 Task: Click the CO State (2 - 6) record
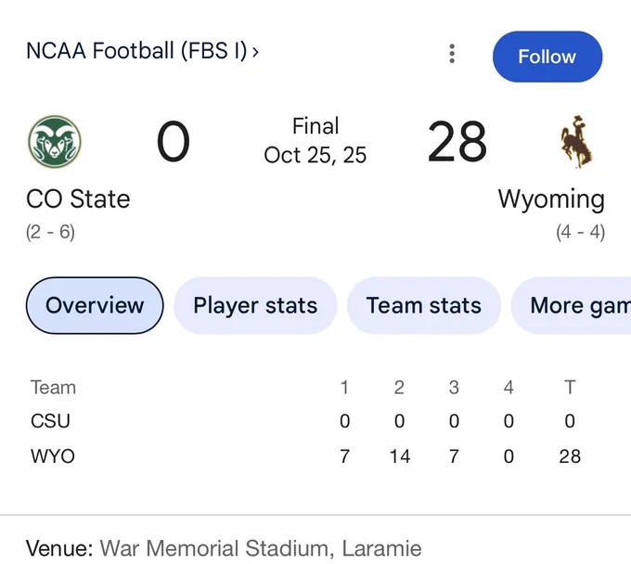coord(50,232)
